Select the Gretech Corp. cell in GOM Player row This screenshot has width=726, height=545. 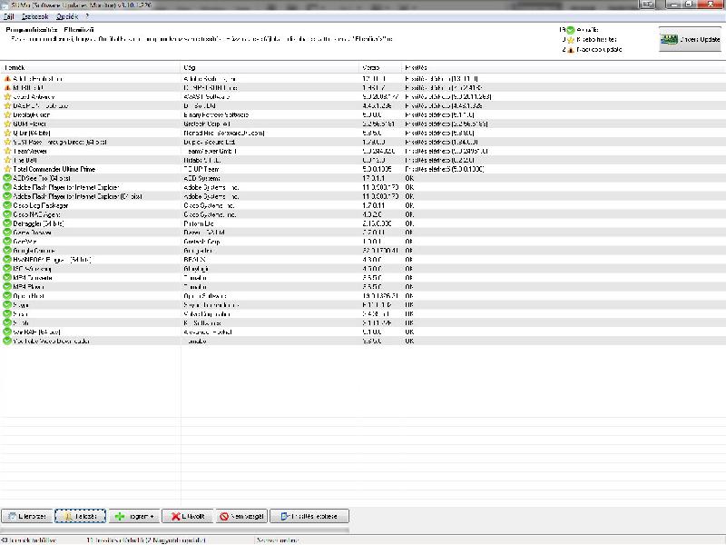pyautogui.click(x=207, y=124)
